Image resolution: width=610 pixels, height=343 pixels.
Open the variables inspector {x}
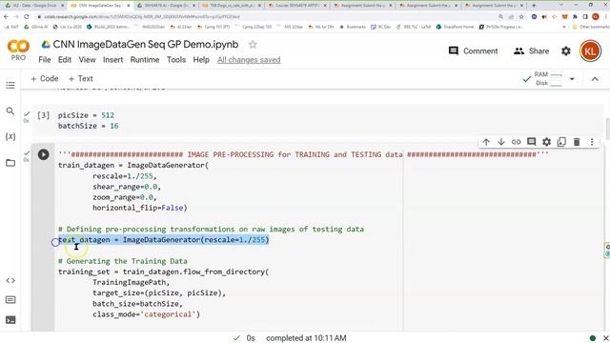10,136
